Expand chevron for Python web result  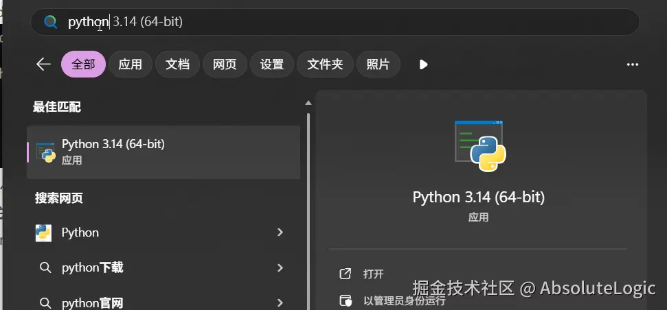pos(280,232)
